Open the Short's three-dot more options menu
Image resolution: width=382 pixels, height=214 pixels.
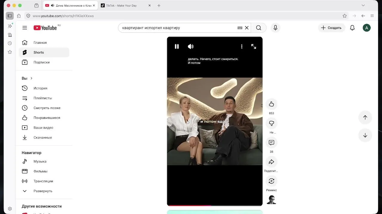pos(242,46)
